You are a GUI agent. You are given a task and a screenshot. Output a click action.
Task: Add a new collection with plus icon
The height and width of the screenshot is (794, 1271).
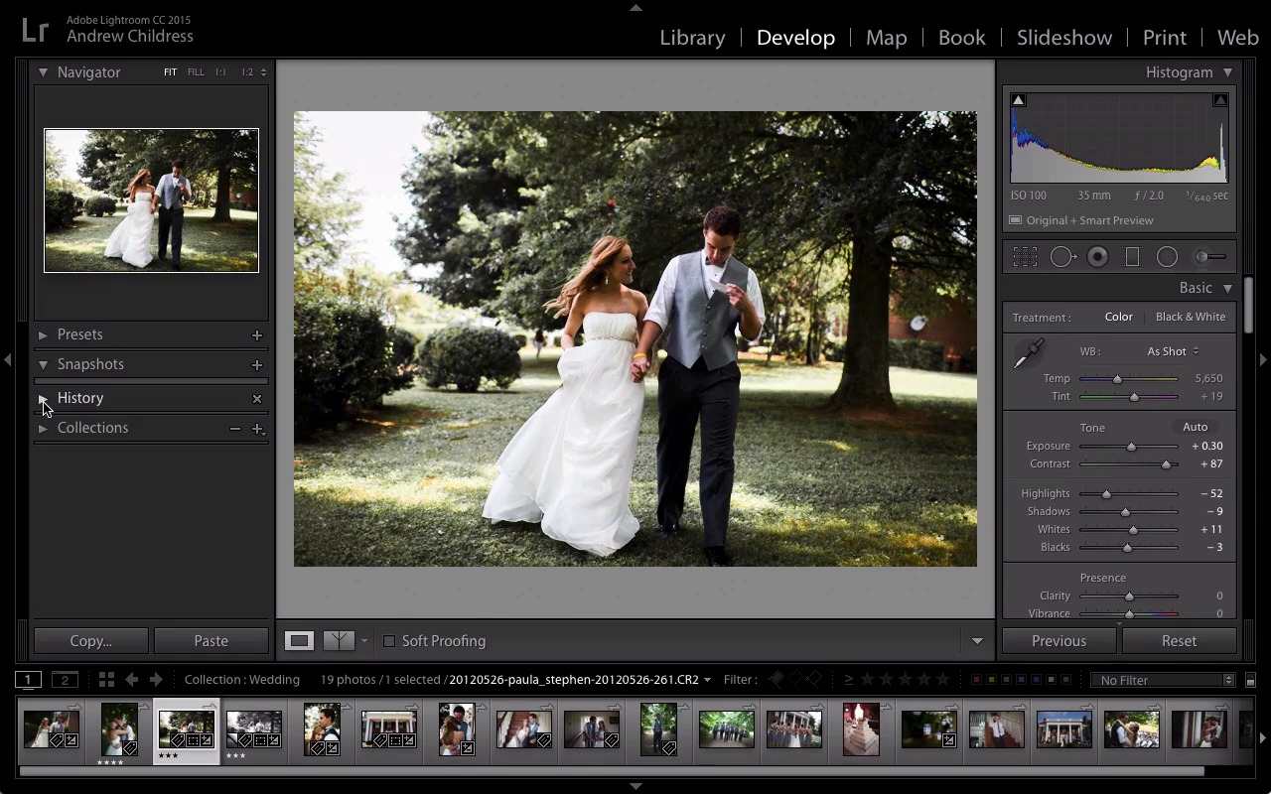click(x=257, y=429)
